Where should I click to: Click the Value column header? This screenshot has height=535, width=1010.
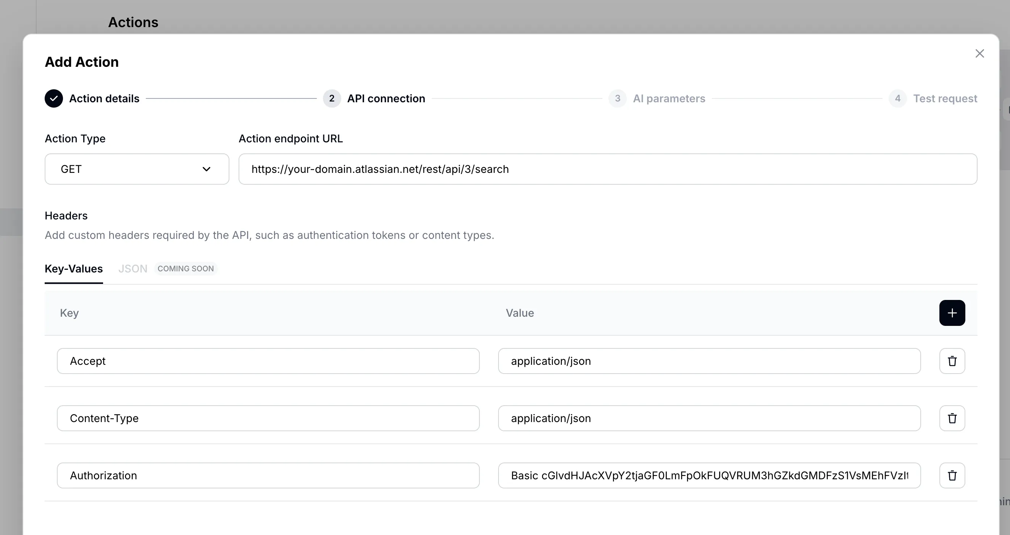tap(520, 313)
